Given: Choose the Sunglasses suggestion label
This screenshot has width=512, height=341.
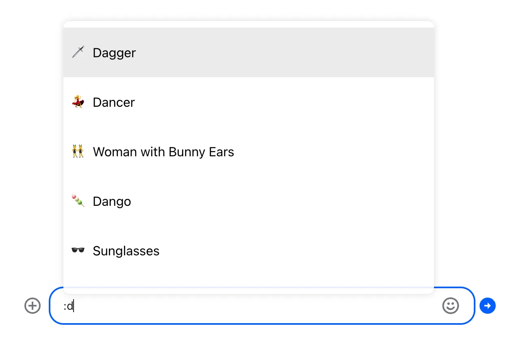Looking at the screenshot, I should (126, 251).
